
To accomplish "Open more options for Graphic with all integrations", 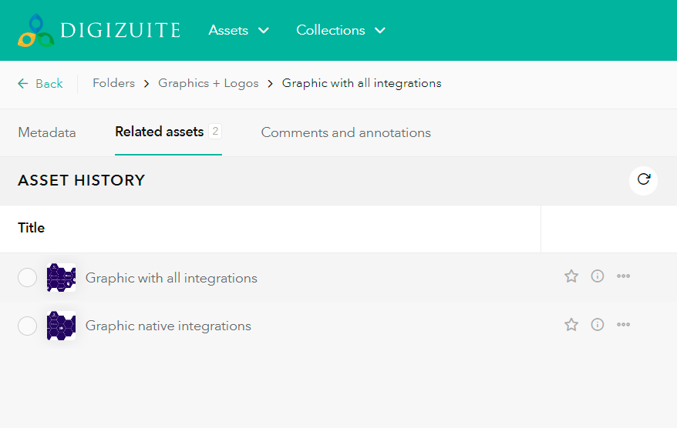I will [624, 276].
